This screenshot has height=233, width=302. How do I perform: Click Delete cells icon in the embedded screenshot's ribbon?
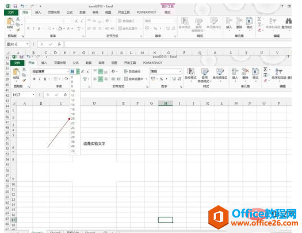pyautogui.click(x=245, y=72)
